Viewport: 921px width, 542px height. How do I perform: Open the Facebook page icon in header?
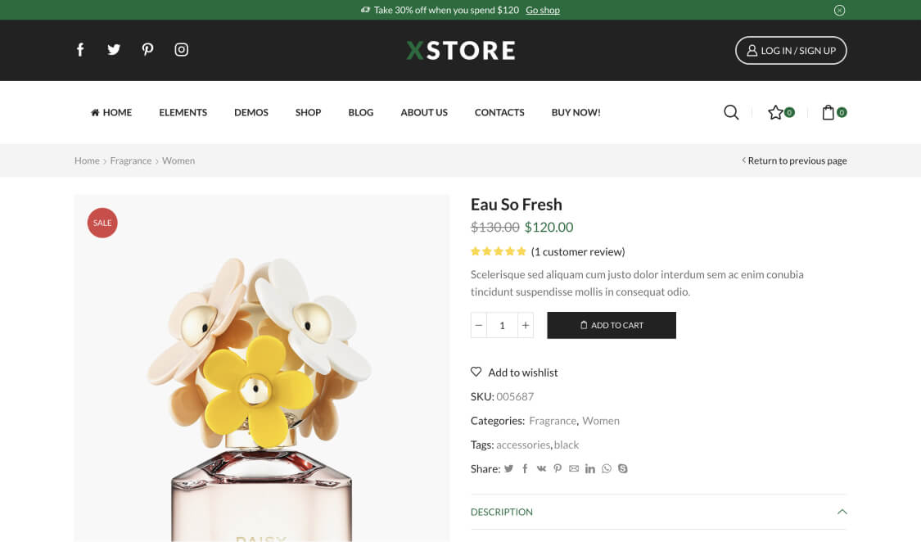[80, 50]
